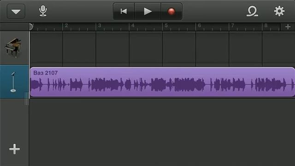Viewport: 295px width, 166px height.
Task: Add song section with ruler plus
Action: pyautogui.click(x=288, y=27)
